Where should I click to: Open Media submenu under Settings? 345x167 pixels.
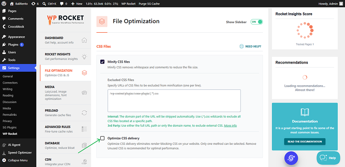point(7,108)
